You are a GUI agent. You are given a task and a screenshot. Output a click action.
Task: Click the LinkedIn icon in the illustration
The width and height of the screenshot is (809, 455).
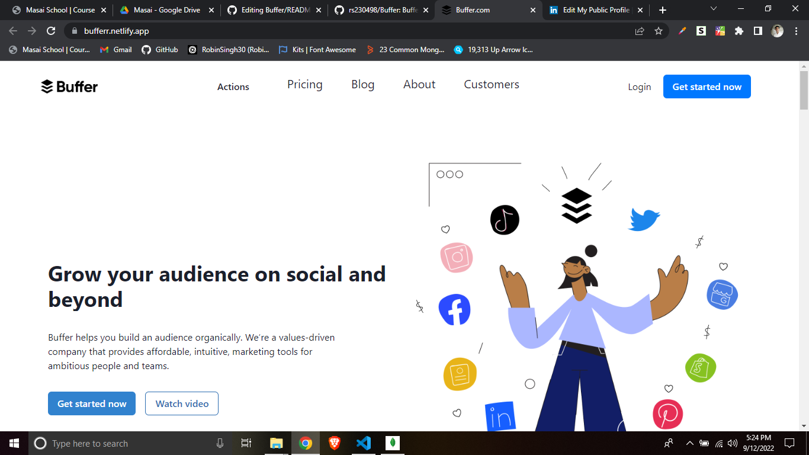click(500, 417)
